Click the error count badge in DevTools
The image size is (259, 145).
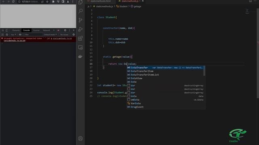pos(58,30)
